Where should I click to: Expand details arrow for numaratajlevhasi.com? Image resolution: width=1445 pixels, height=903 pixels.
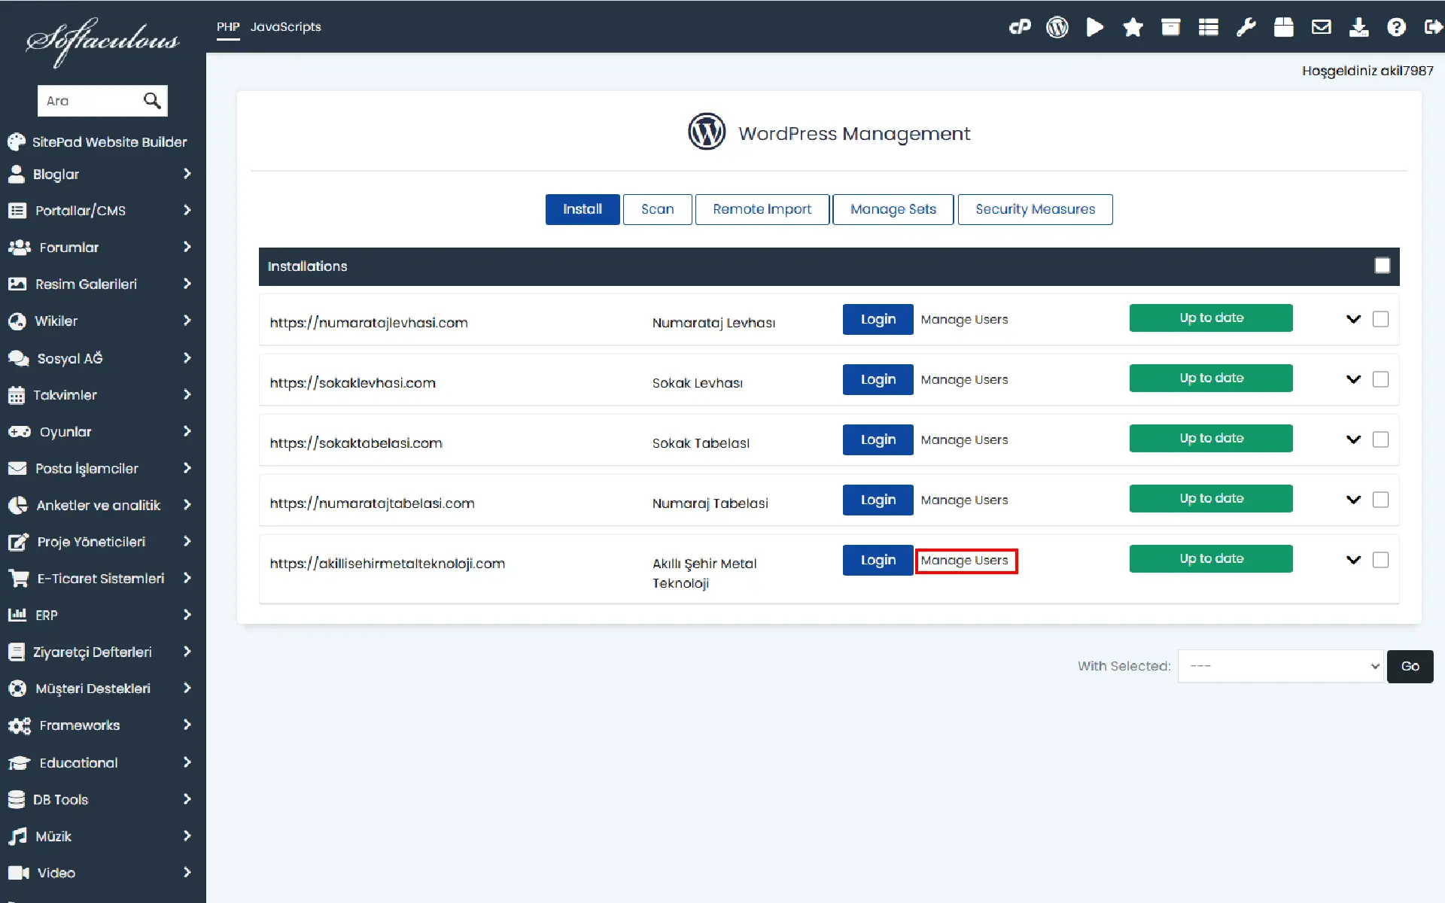[x=1353, y=319]
